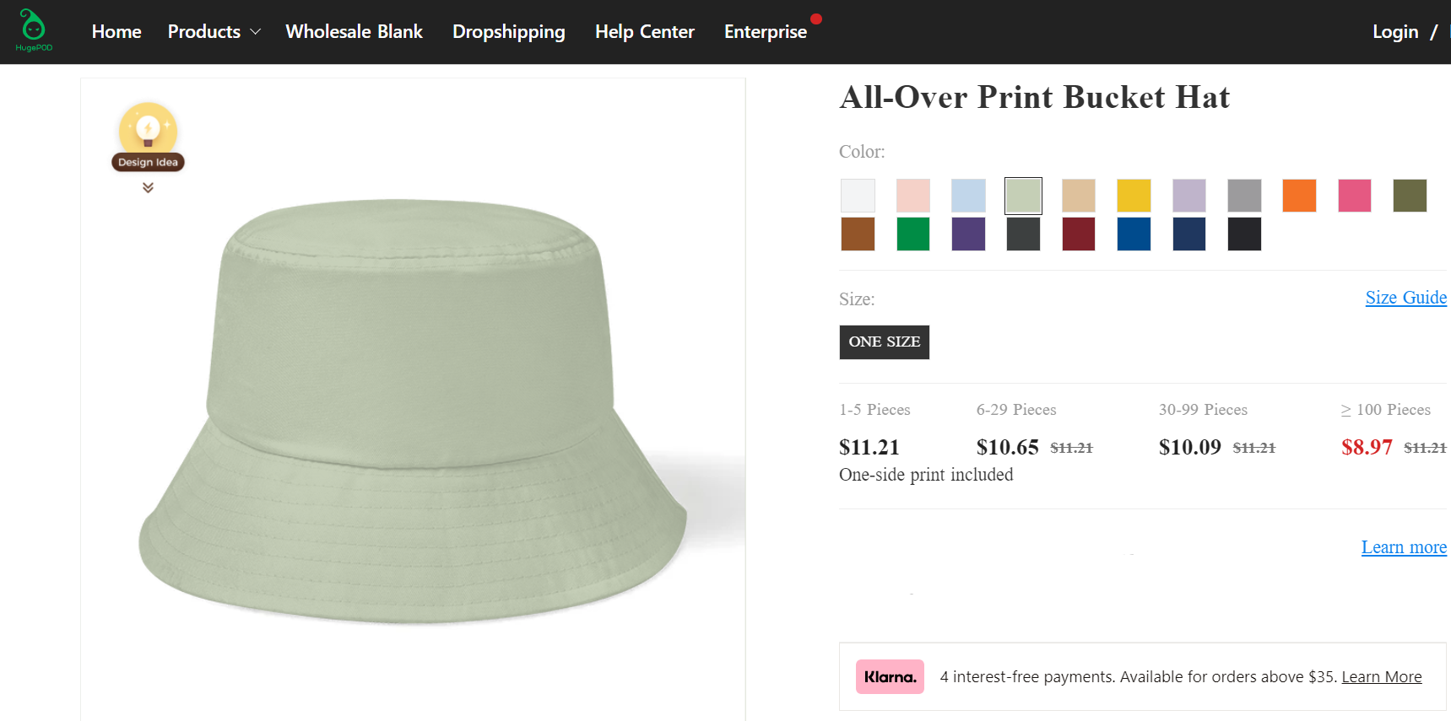This screenshot has width=1451, height=721.
Task: Click the Learn more link above Klarna
Action: [x=1403, y=546]
